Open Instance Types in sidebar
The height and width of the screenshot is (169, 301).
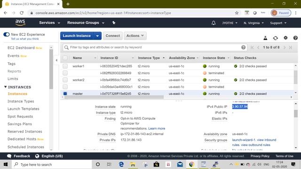21,101
